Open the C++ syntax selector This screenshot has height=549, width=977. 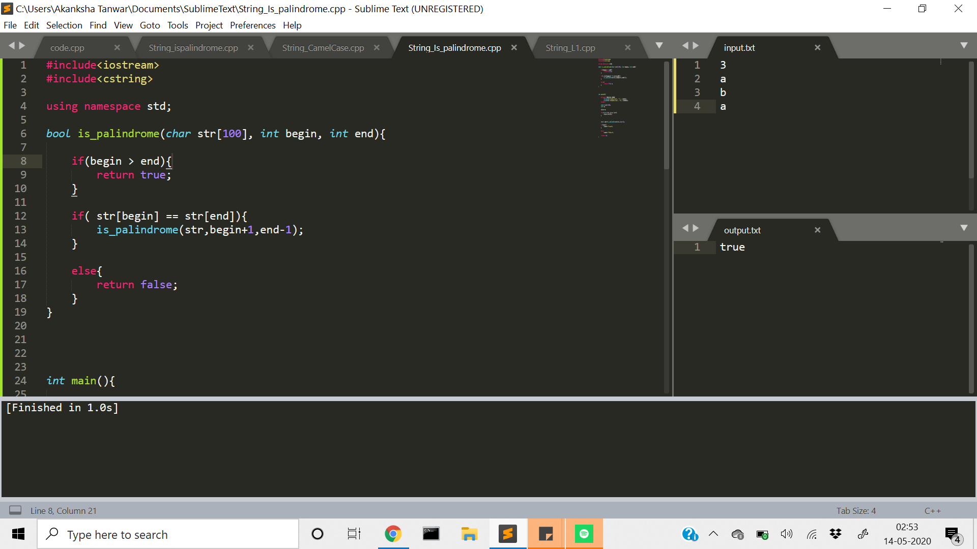pos(932,510)
